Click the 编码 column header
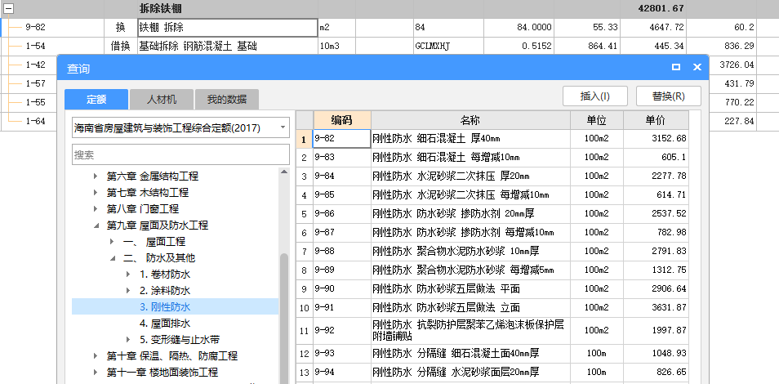This screenshot has height=384, width=779. tap(342, 120)
